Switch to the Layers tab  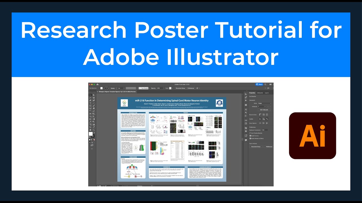tap(267, 93)
